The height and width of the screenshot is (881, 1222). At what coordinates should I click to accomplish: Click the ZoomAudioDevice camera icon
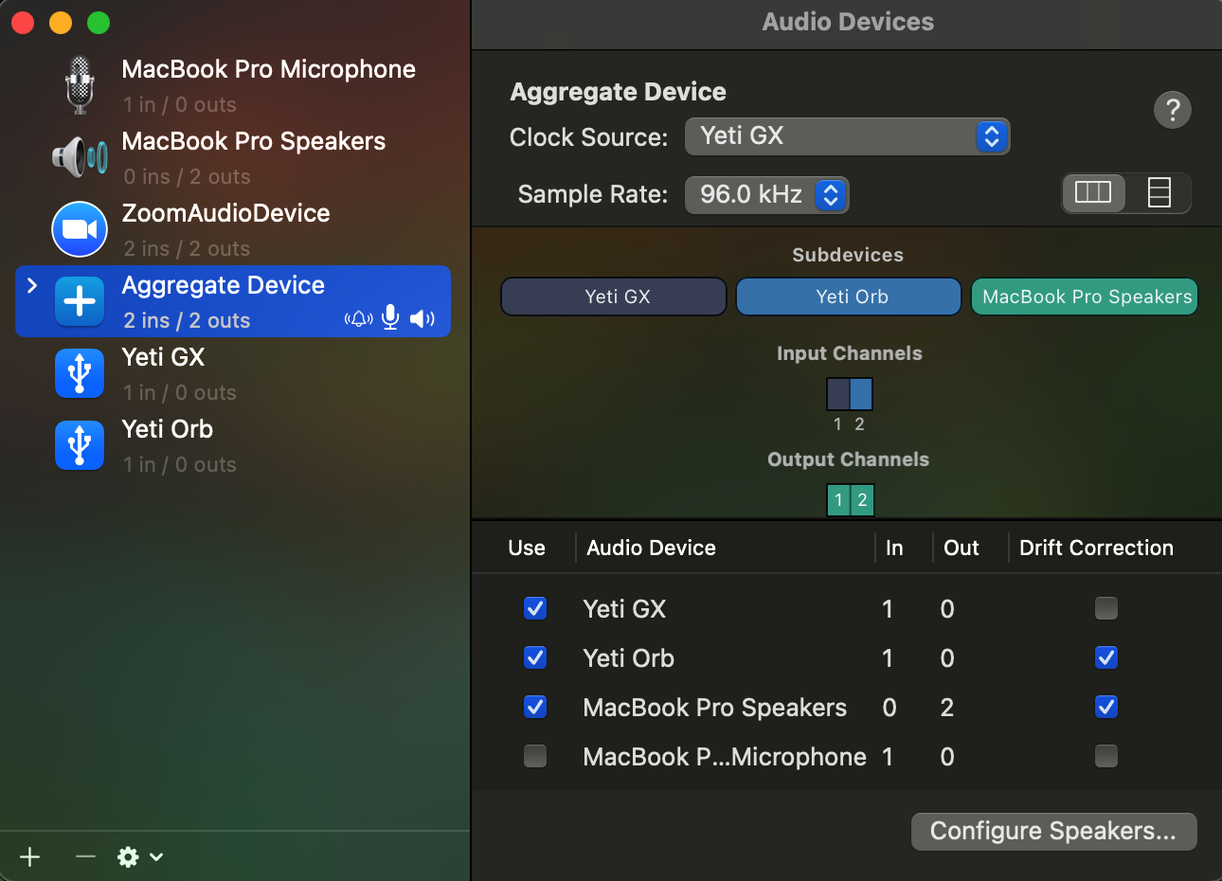[80, 229]
